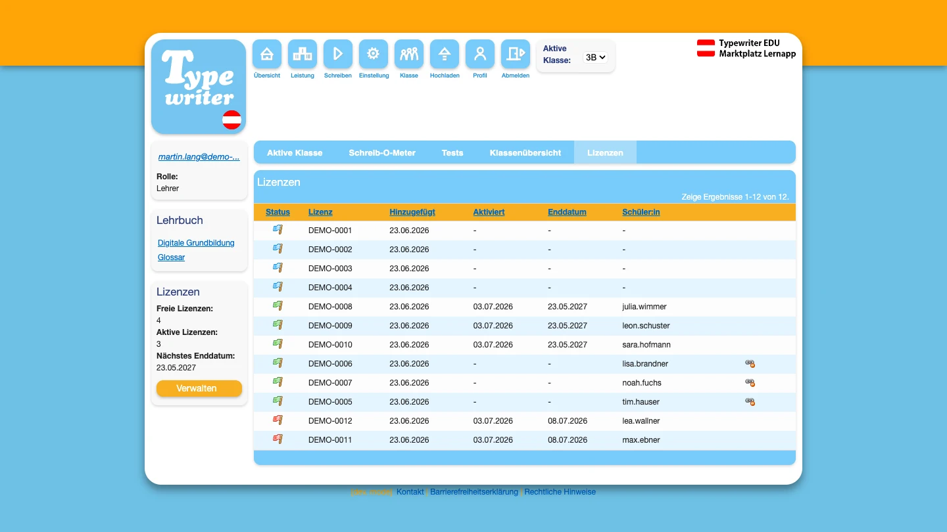The height and width of the screenshot is (532, 947).
Task: Open the Digitale Grundbildung link
Action: click(x=196, y=243)
